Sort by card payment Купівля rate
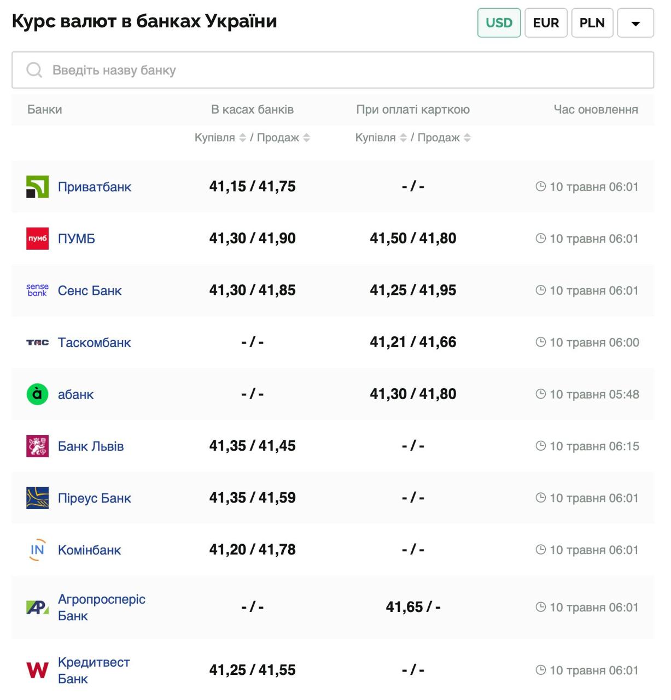The height and width of the screenshot is (700, 671). pos(403,138)
